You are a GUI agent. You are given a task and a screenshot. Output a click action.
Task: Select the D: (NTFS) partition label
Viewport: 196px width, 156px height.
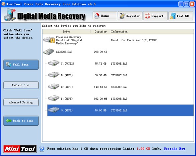[x=67, y=75]
